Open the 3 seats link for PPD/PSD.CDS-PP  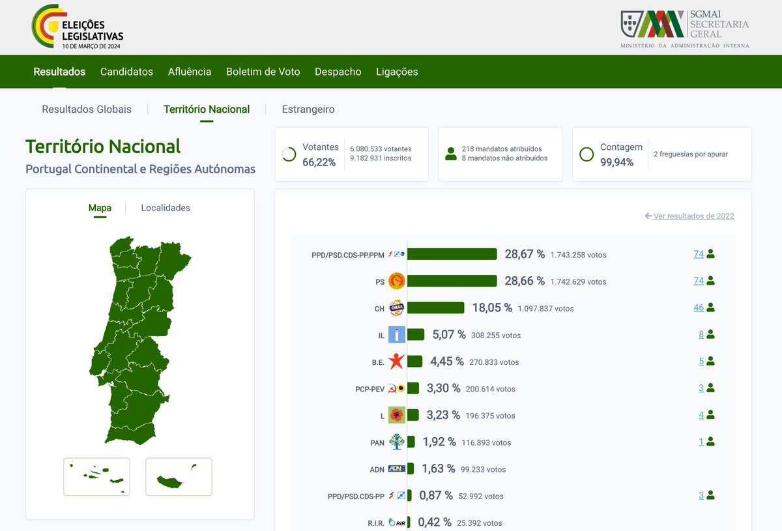(701, 495)
